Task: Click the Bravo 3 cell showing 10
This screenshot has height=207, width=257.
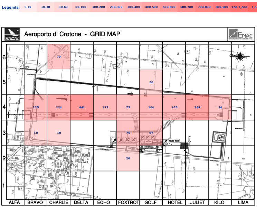Action: [x=36, y=133]
